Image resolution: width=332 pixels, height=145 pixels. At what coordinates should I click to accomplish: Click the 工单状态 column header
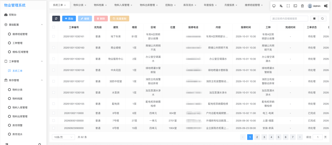[312, 27]
